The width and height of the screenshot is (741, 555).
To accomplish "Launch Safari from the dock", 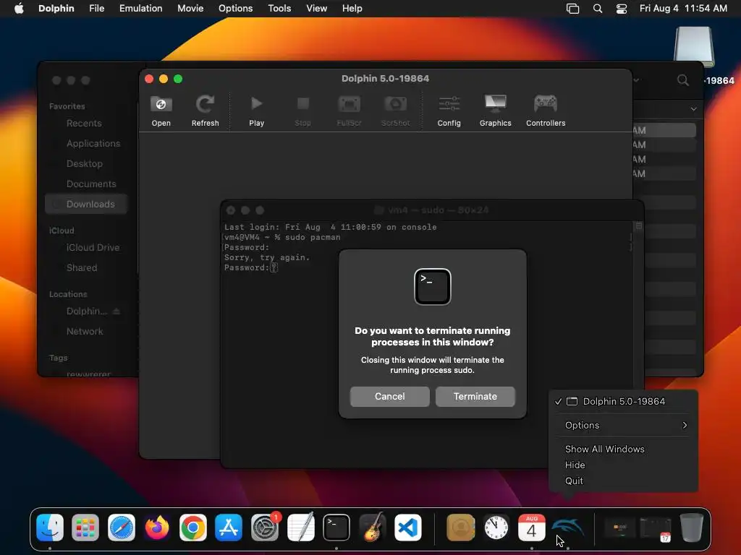I will [x=122, y=527].
